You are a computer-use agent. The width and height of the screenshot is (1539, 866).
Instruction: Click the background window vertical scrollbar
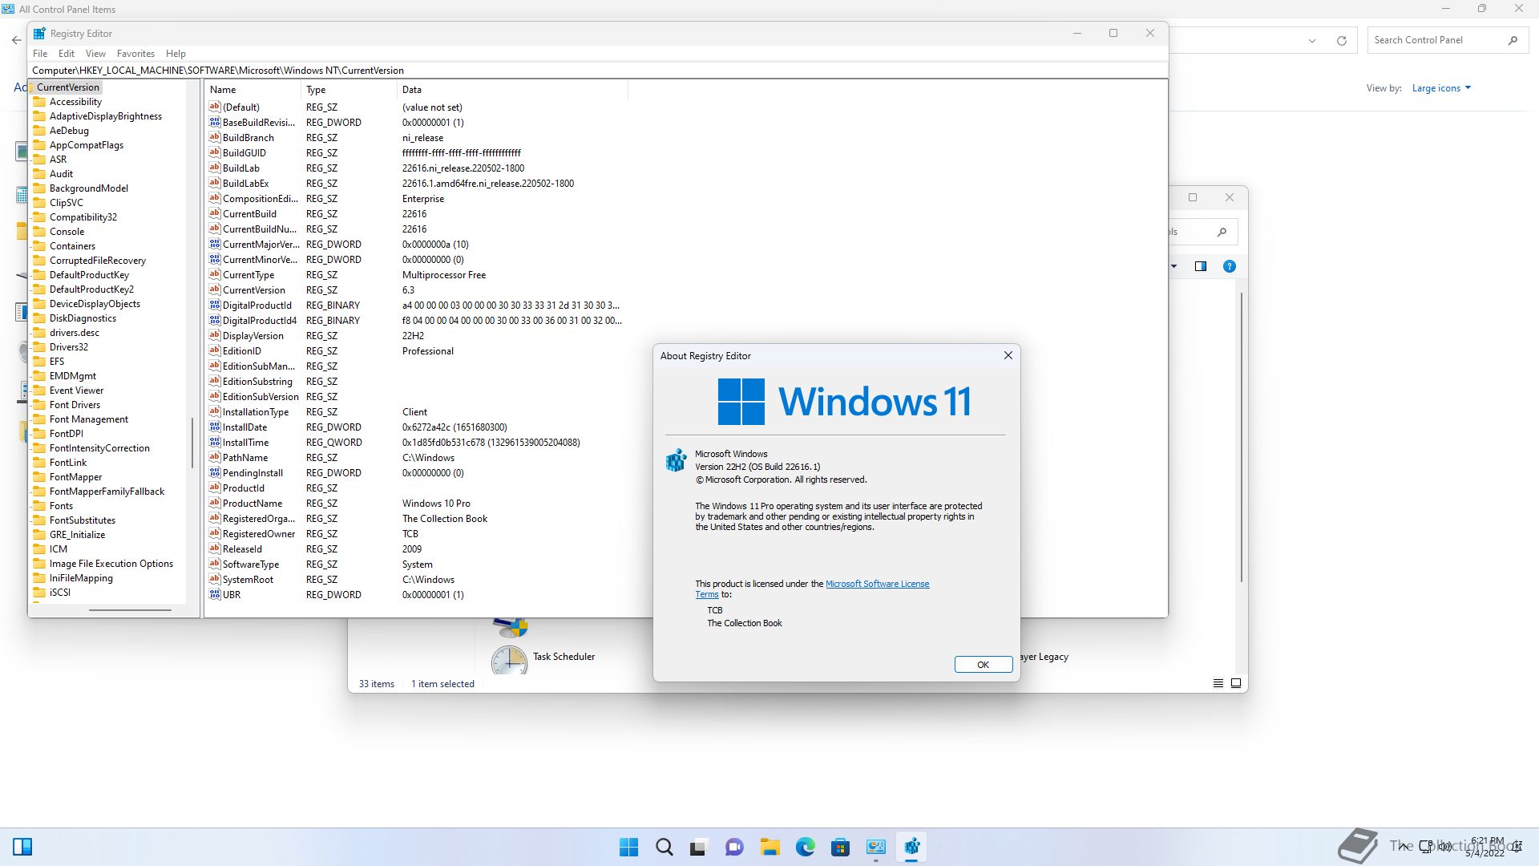(1242, 437)
